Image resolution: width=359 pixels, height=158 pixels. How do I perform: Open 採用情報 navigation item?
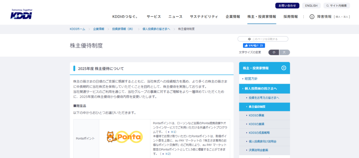click(x=291, y=17)
